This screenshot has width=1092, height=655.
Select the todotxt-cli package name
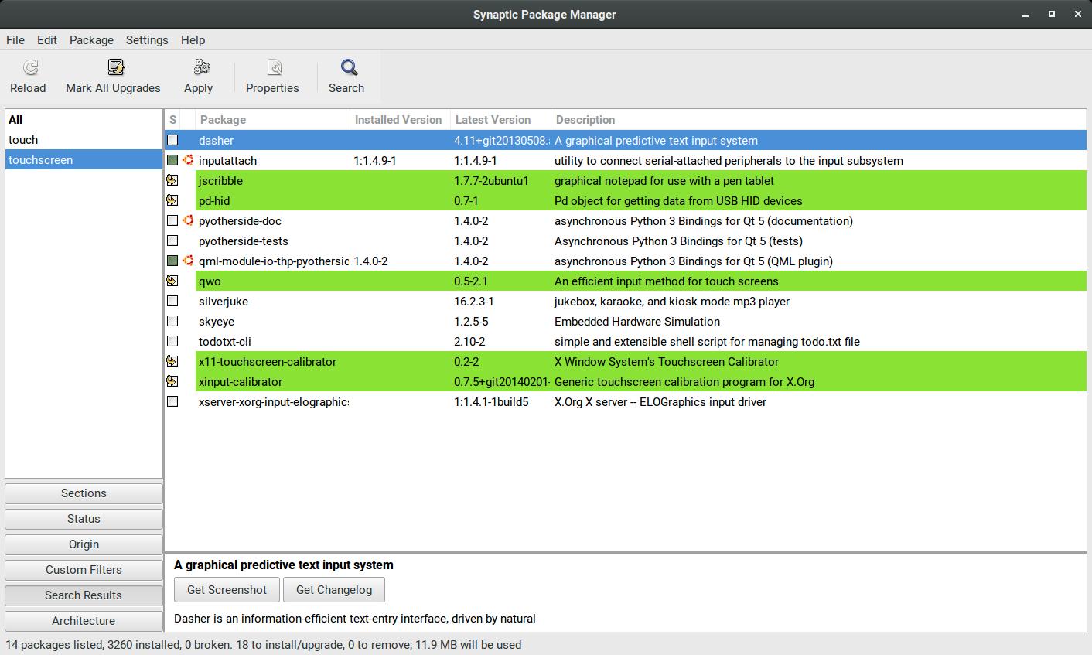[x=225, y=342]
